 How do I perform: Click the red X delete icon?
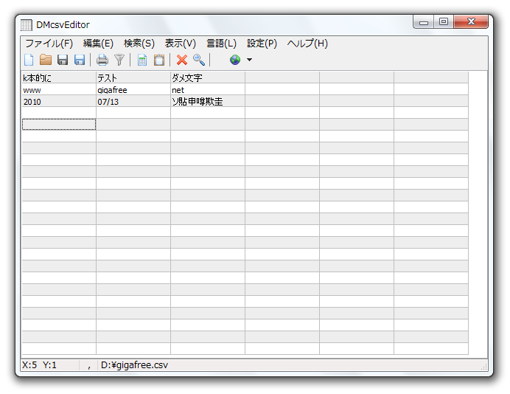click(x=182, y=60)
